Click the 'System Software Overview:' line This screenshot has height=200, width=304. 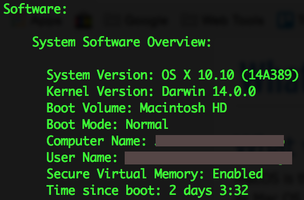122,42
